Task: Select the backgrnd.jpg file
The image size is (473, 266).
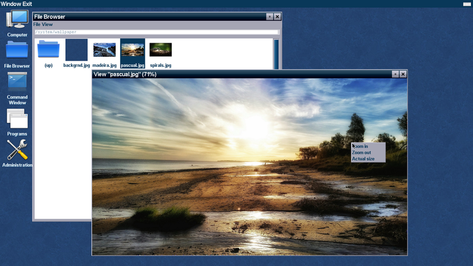Action: 76,53
